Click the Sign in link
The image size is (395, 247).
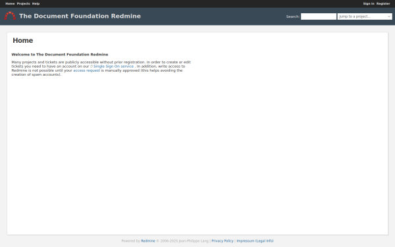pyautogui.click(x=369, y=3)
